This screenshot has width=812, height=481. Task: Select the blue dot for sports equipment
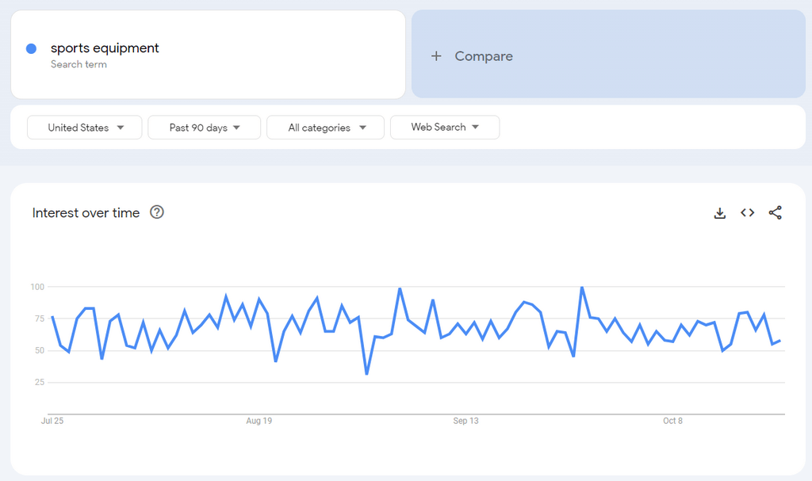coord(31,48)
